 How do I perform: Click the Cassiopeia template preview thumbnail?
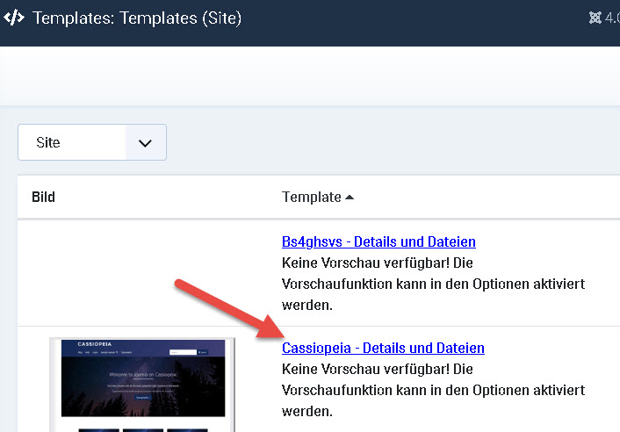pos(142,385)
